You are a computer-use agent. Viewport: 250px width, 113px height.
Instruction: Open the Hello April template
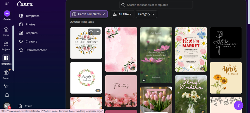[x=226, y=78]
